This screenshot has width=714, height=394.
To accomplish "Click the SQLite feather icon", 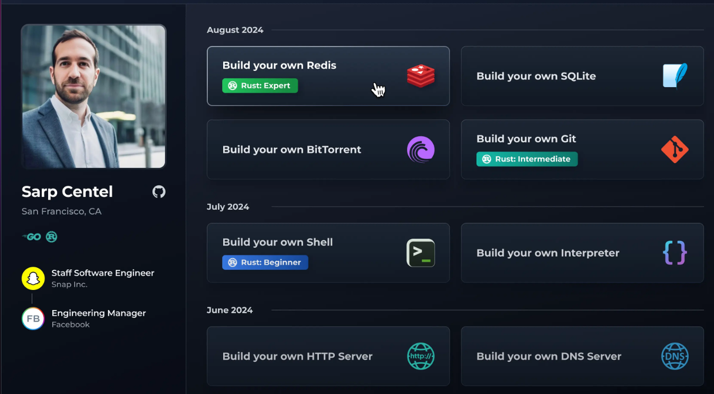I will 675,76.
